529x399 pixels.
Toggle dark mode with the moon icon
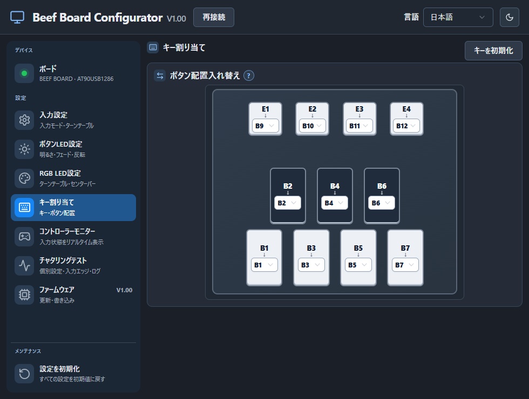point(510,17)
